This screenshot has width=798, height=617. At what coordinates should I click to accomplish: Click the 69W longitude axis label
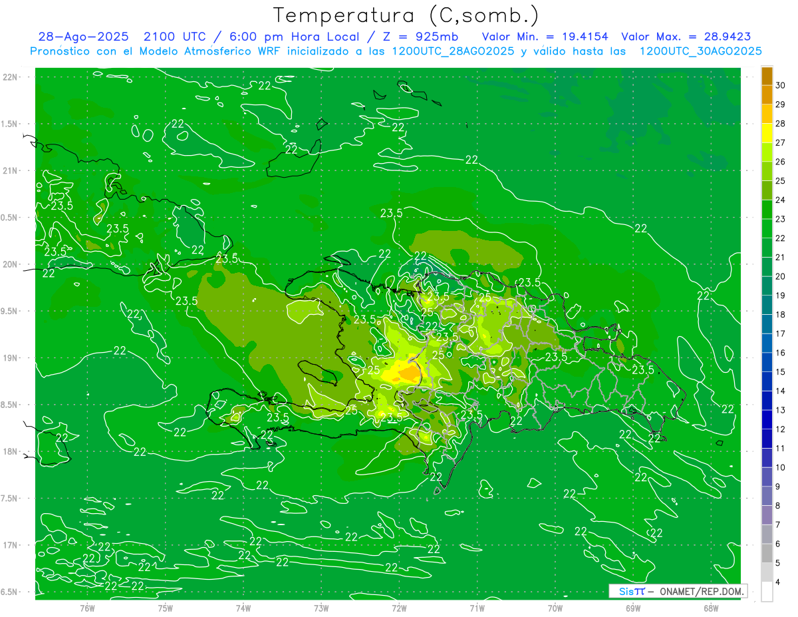(x=633, y=608)
